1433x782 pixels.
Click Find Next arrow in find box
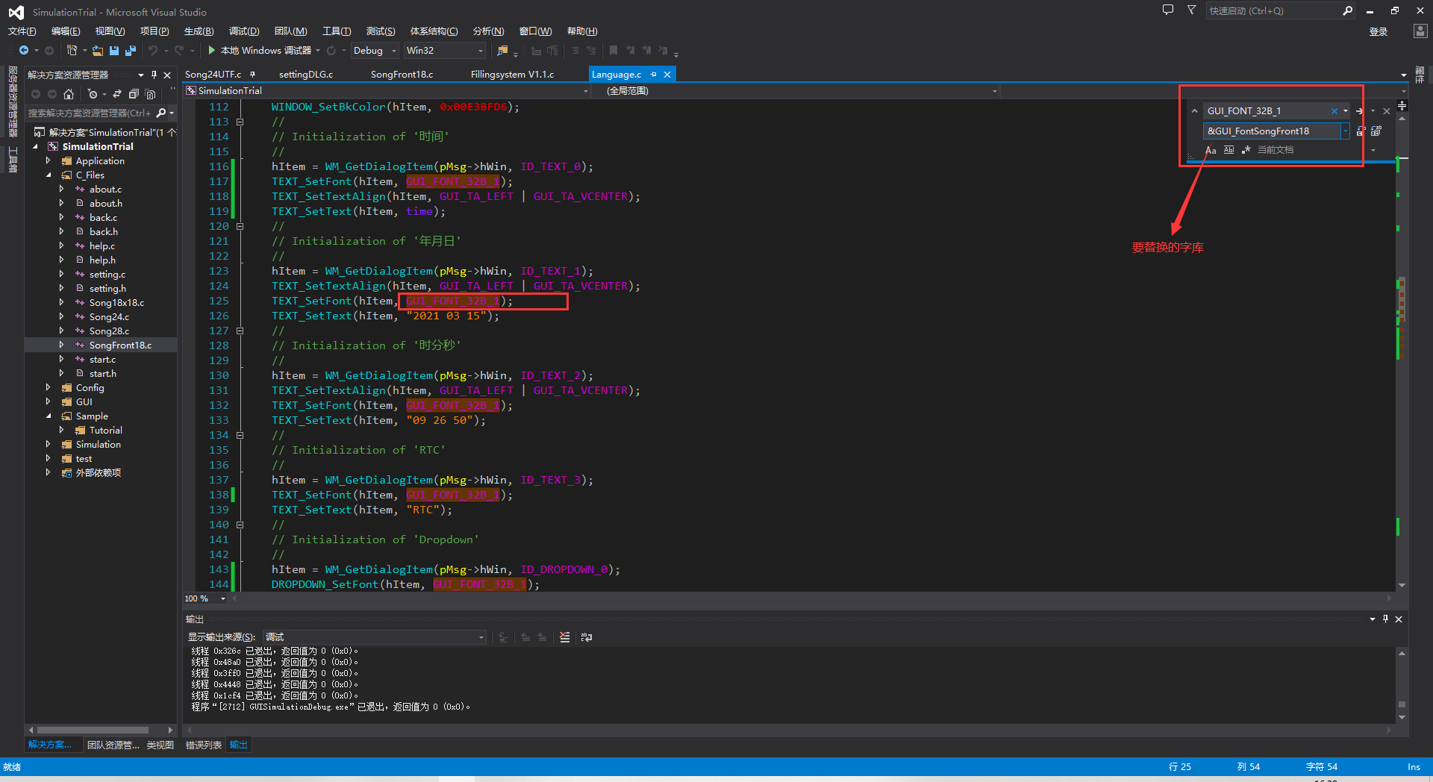point(1359,111)
